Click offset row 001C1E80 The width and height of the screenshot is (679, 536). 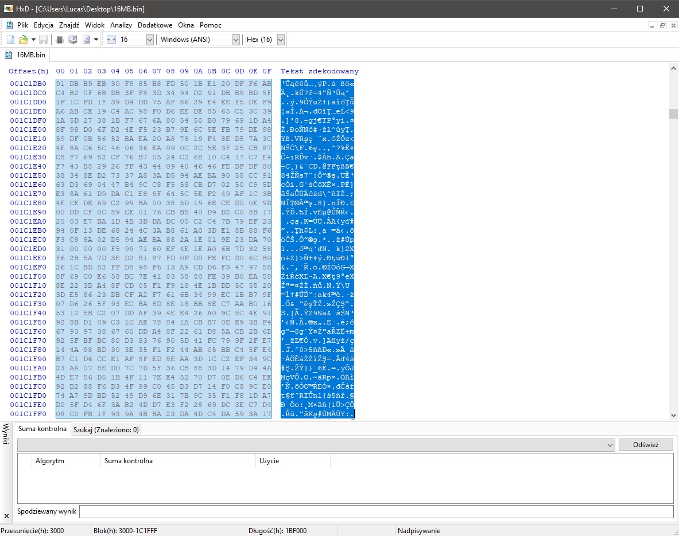point(28,203)
